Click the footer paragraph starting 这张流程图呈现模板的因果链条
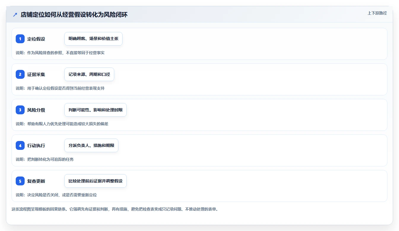Screen dimensions: 399x231 (x=115, y=209)
